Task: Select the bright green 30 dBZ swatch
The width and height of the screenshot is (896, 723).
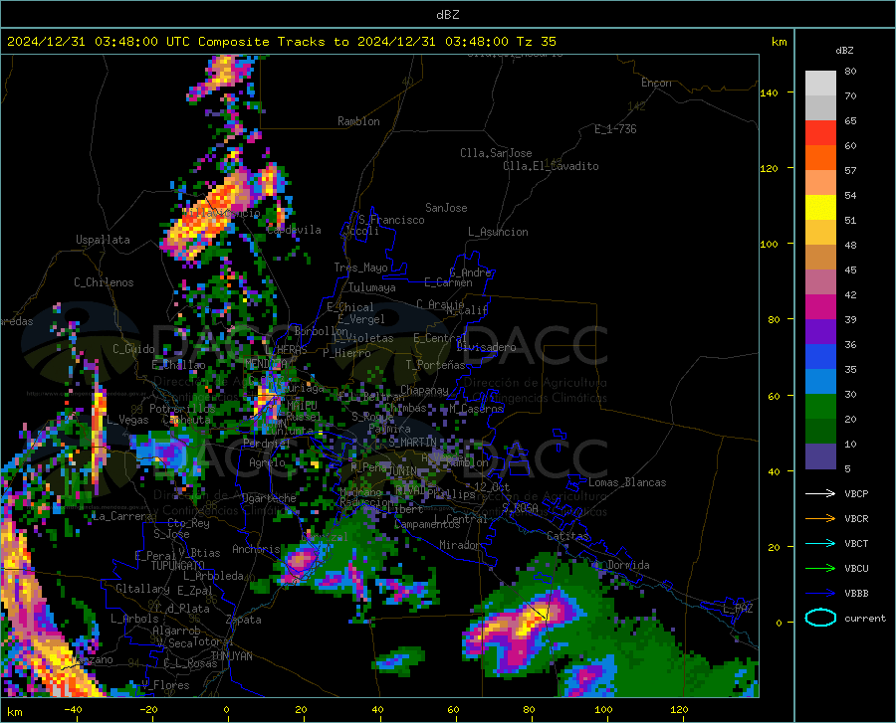Action: 820,407
